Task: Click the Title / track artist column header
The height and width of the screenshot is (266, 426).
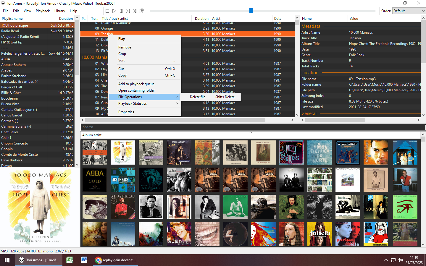Action: pyautogui.click(x=146, y=19)
